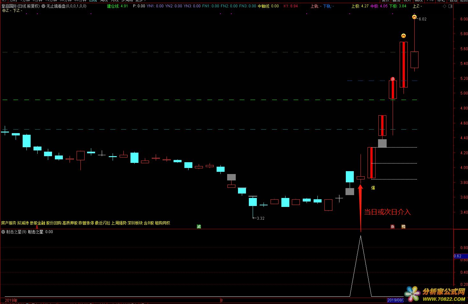Click the month 8 label on time axis
The width and height of the screenshot is (468, 304).
pyautogui.click(x=221, y=300)
